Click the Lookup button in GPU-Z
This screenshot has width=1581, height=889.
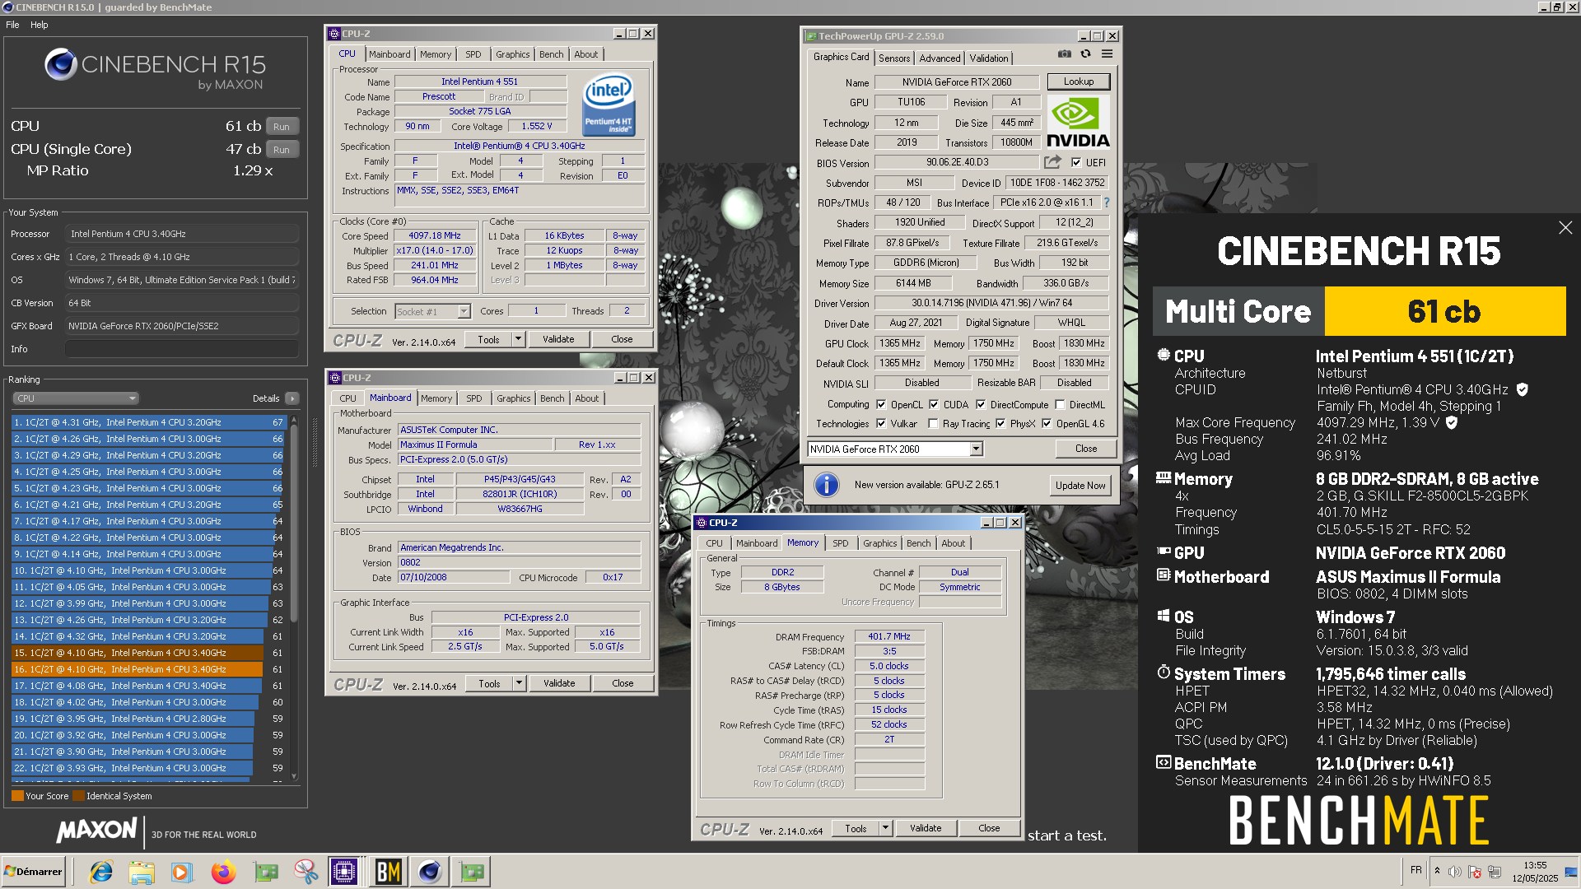[1079, 81]
